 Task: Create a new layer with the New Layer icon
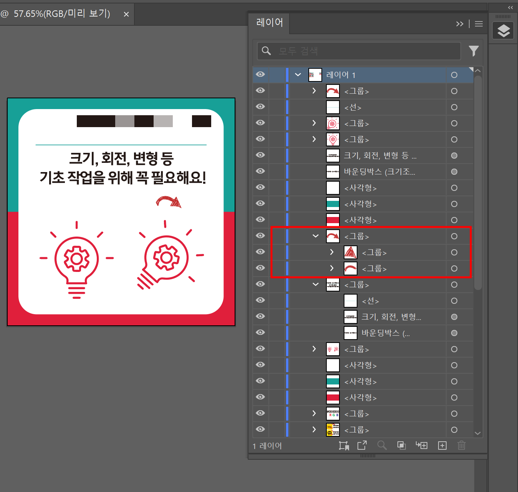(x=442, y=446)
